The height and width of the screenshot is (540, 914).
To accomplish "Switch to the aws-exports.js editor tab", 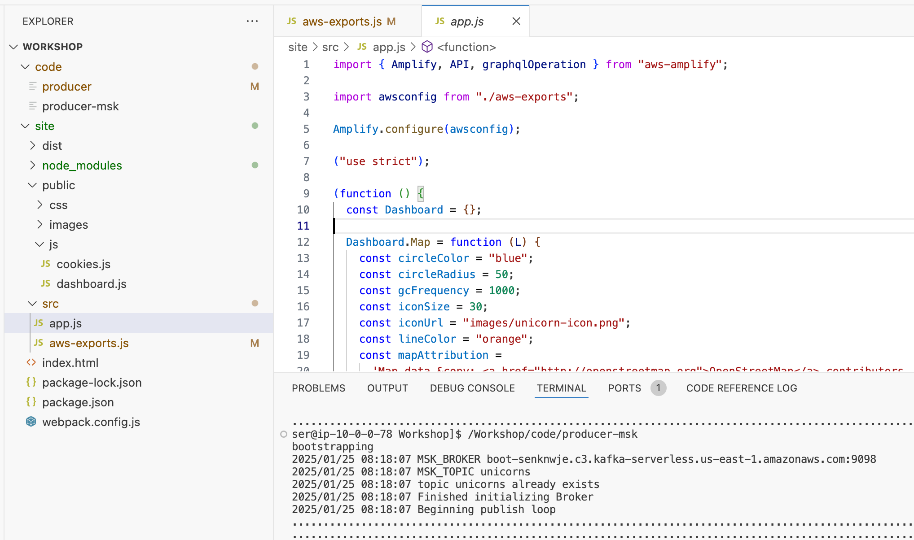I will click(348, 21).
